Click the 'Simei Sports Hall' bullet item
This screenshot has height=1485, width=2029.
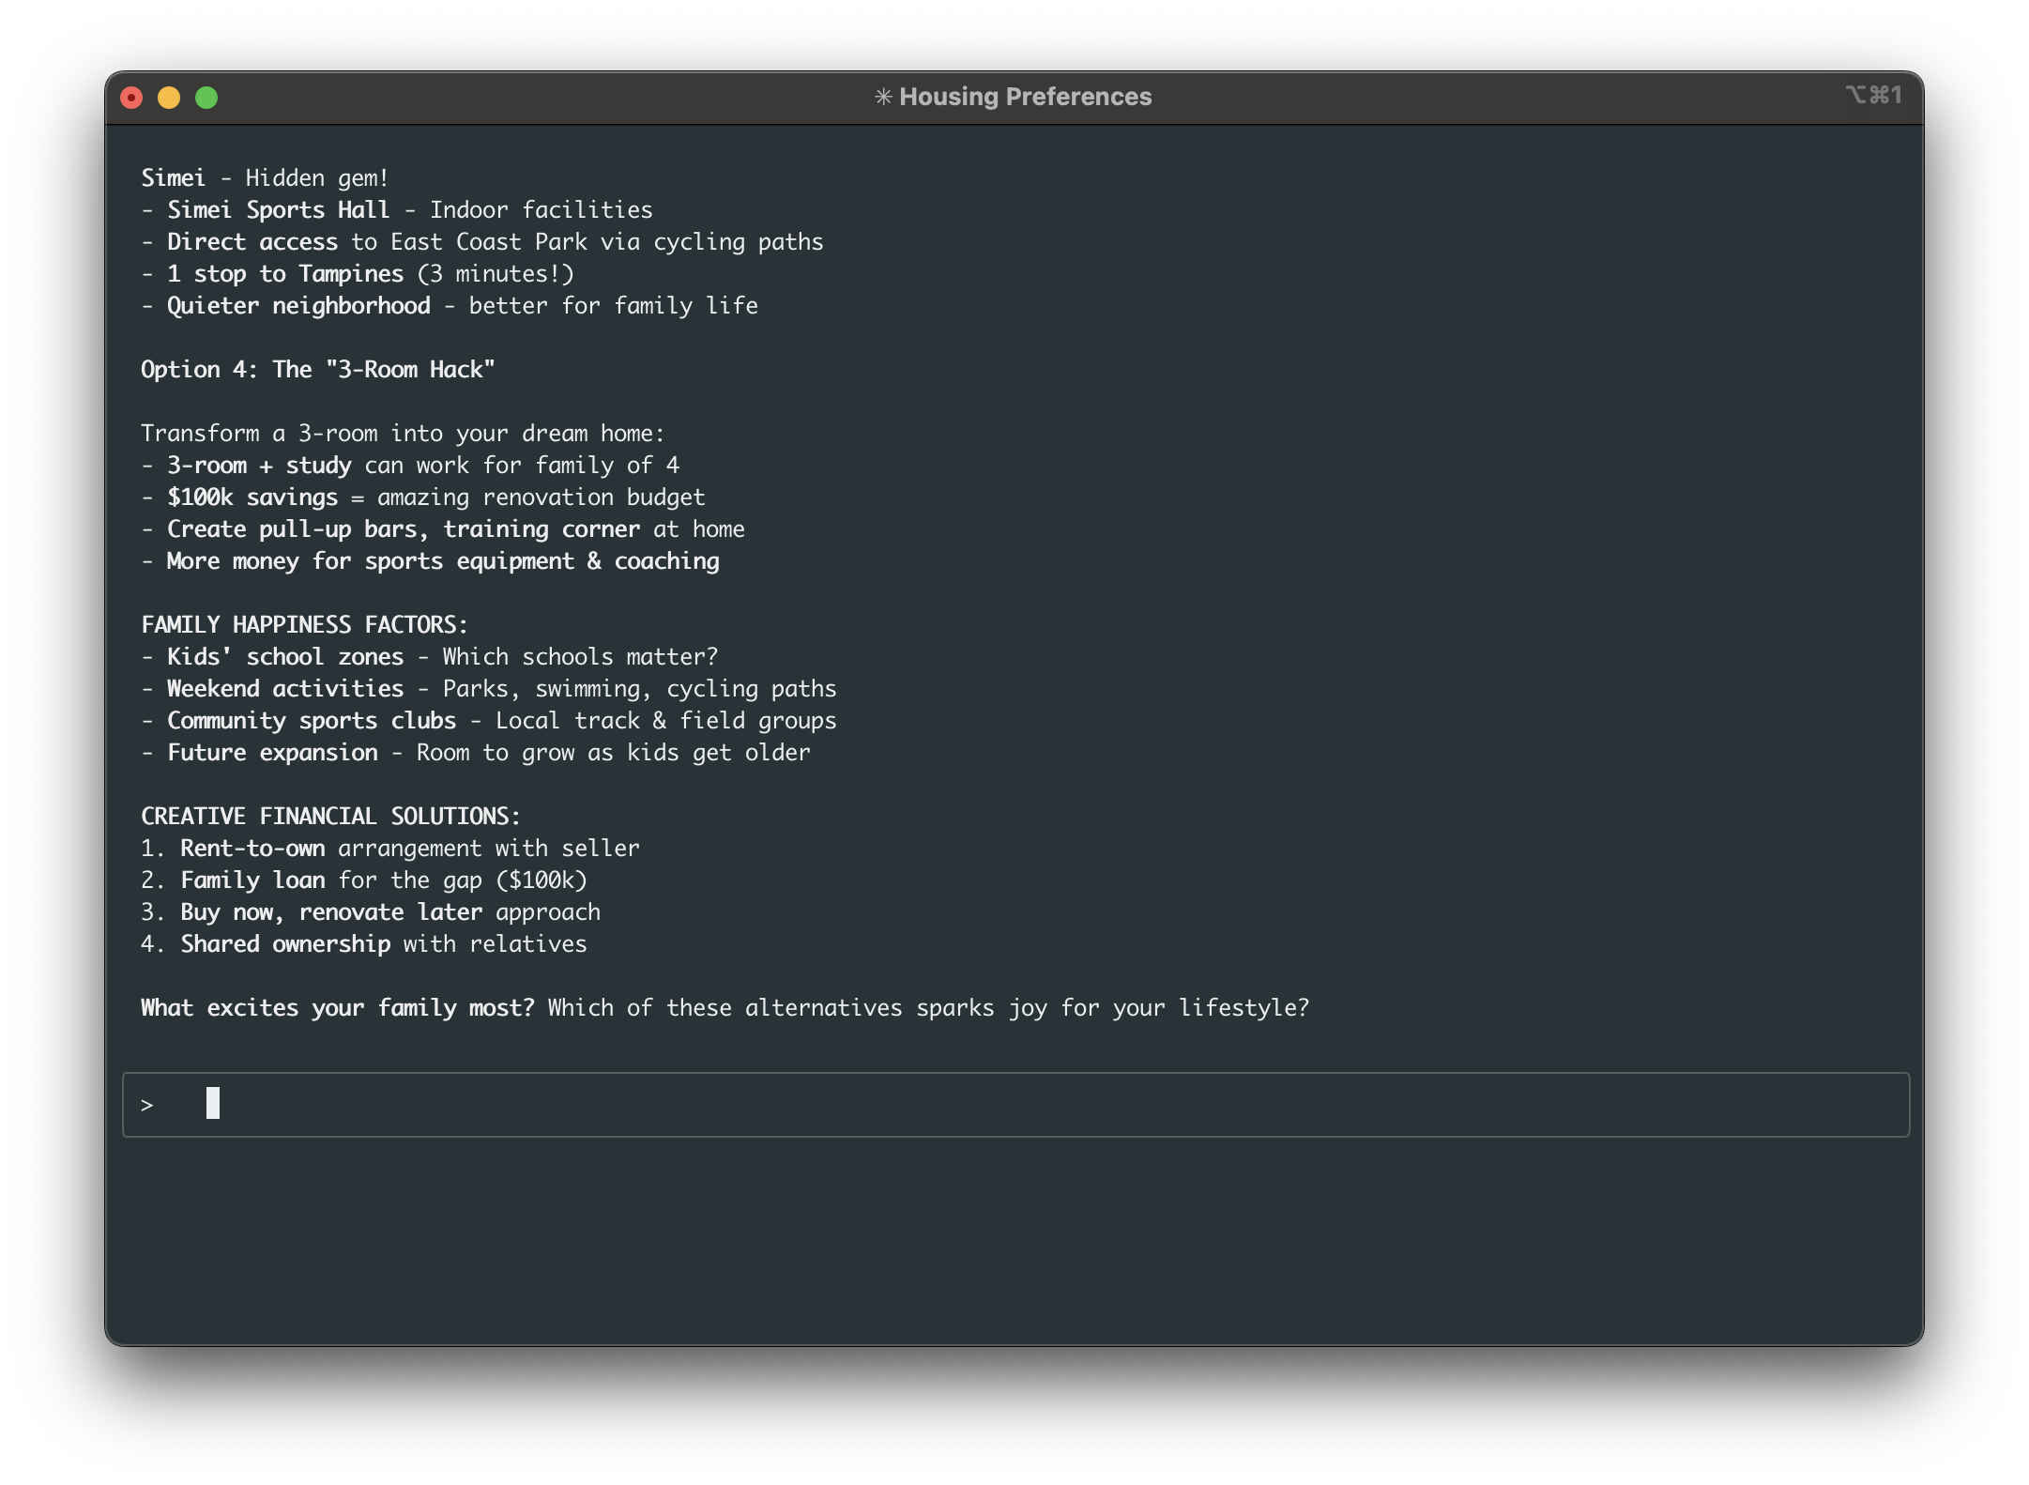pos(397,209)
